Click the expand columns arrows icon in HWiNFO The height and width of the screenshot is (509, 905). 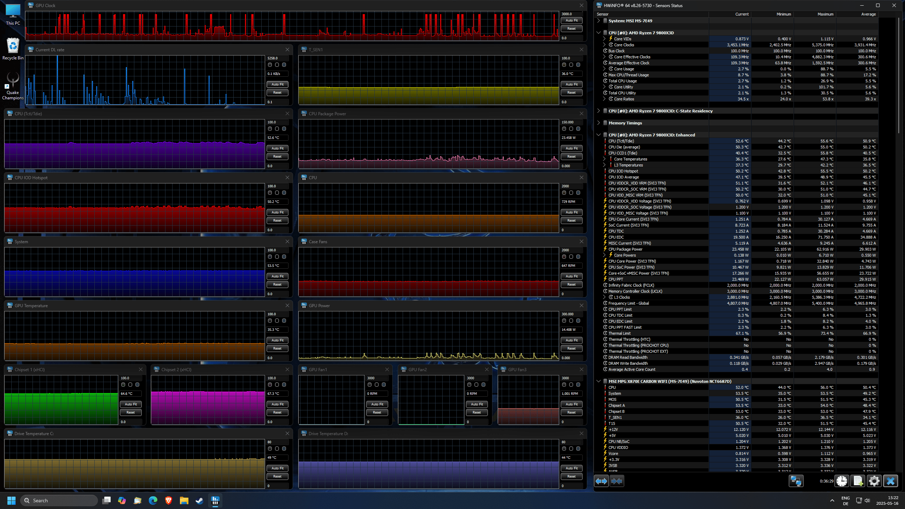pos(601,481)
